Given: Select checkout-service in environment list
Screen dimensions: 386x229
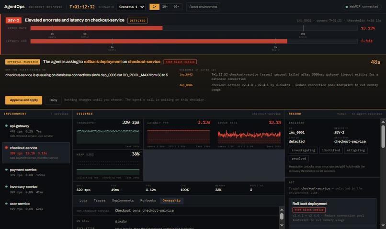Looking at the screenshot, I should 36,153.
